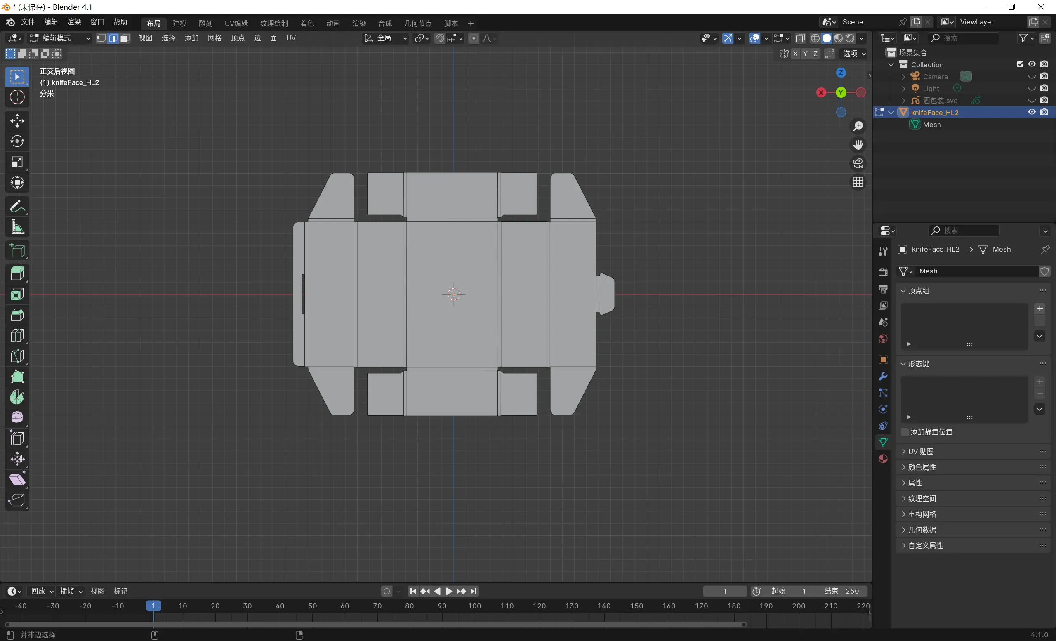Select the Loop Cut tool
1056x641 pixels.
pyautogui.click(x=17, y=335)
